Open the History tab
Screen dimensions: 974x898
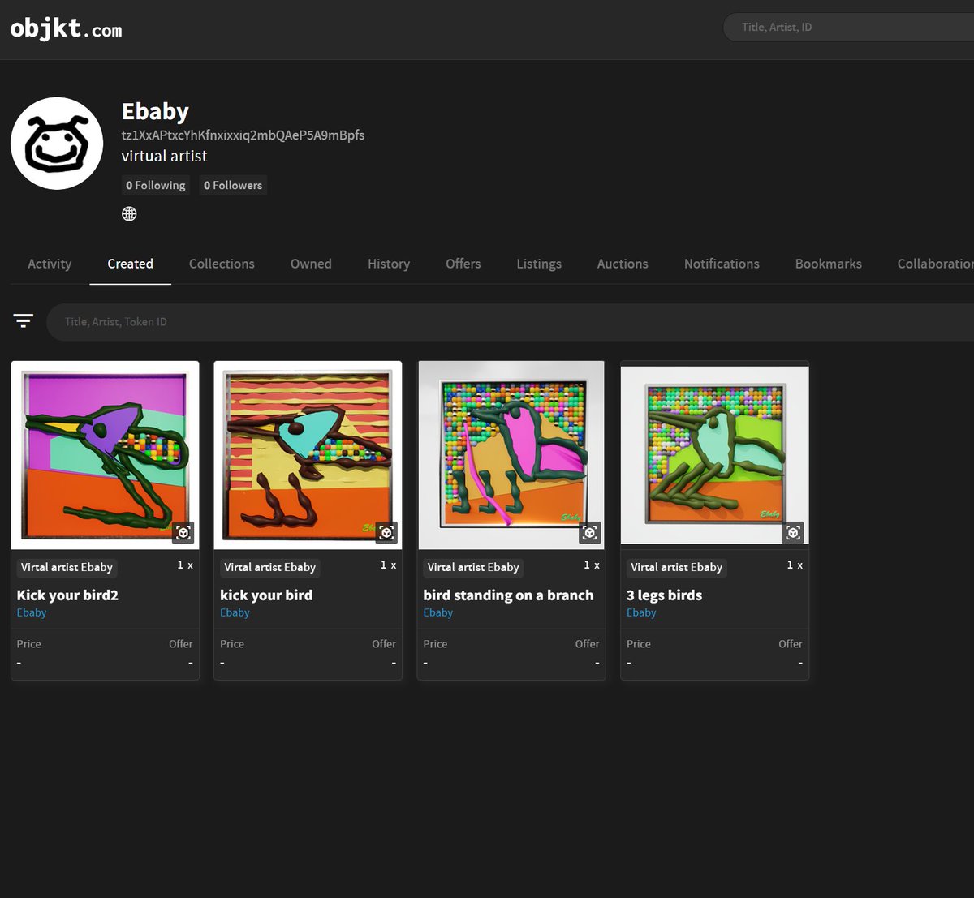(389, 264)
